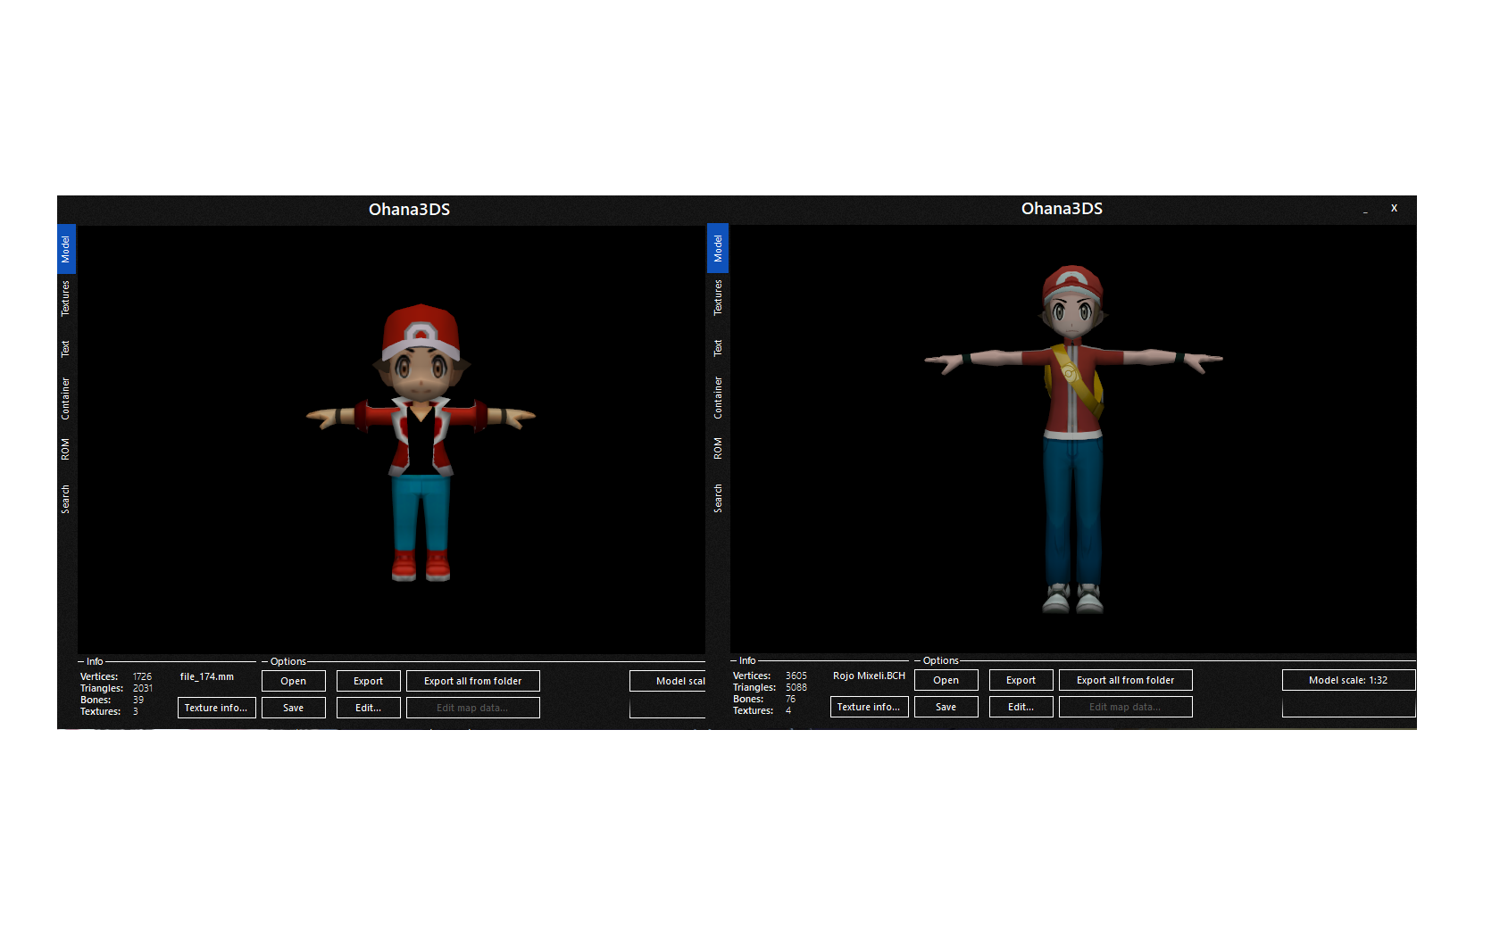Select the Model tab in left Ohana3DS window
This screenshot has height=937, width=1500.
point(65,249)
